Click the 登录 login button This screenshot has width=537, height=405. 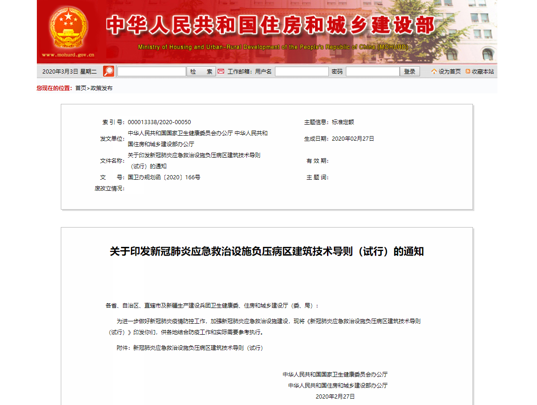point(409,71)
